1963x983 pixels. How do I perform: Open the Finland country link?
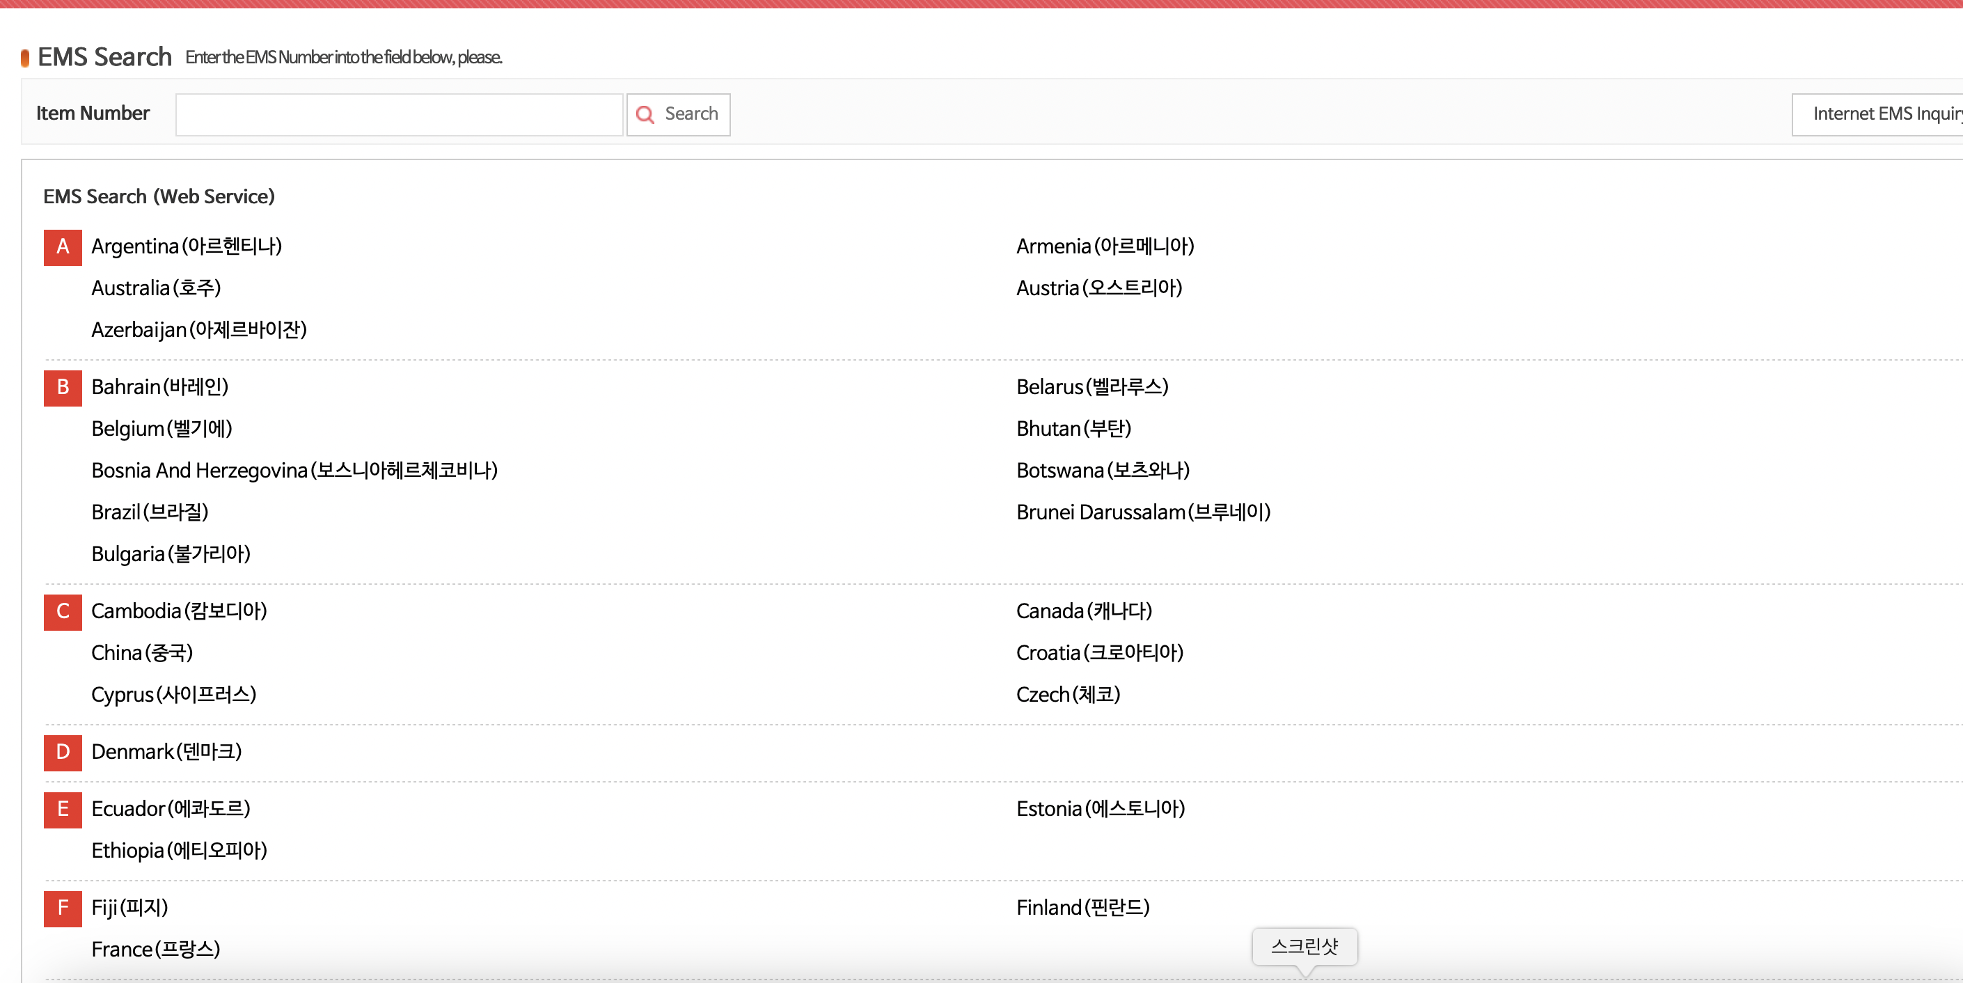1082,908
